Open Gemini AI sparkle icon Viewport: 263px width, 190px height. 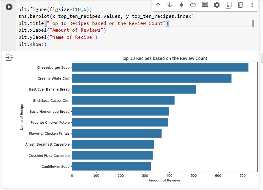point(181,5)
